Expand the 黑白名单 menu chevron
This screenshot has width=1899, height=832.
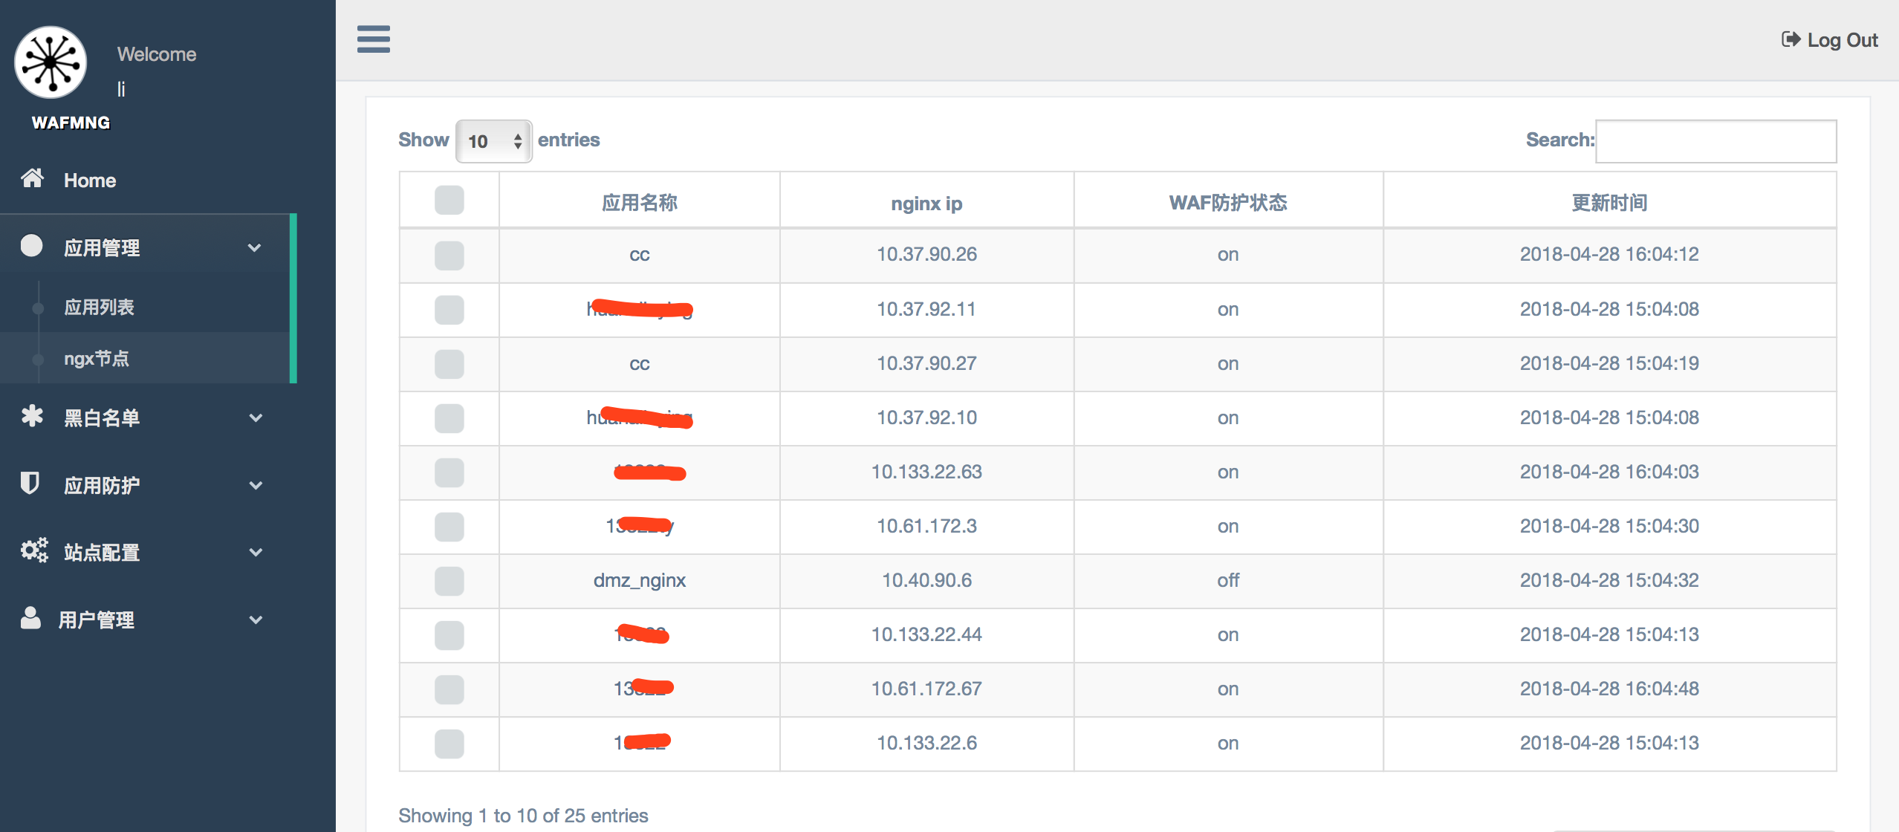(x=256, y=417)
